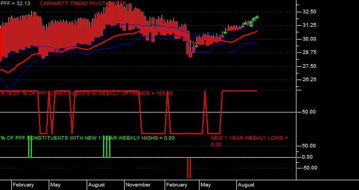Click the green new-highs bars near February
The height and width of the screenshot is (190, 359).
tap(30, 146)
